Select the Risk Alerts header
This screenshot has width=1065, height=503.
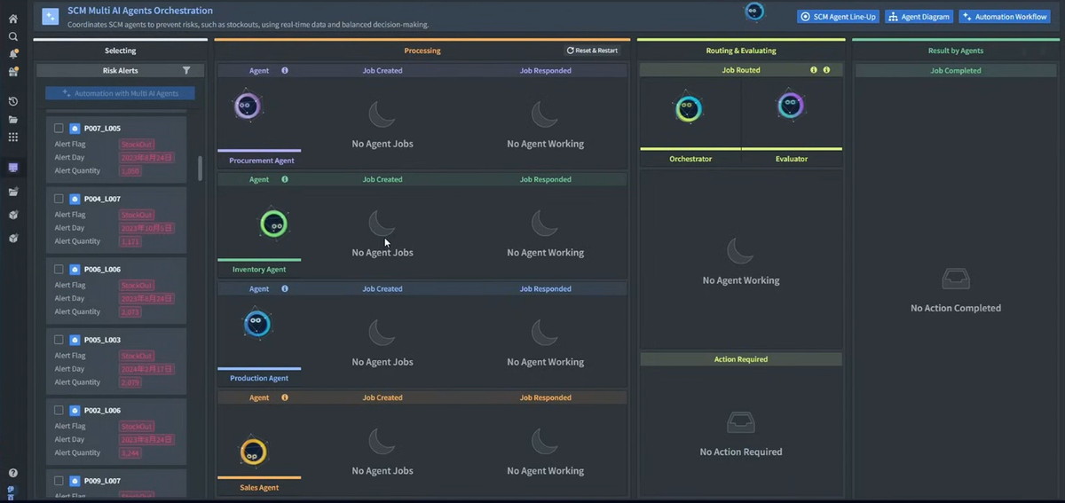121,70
